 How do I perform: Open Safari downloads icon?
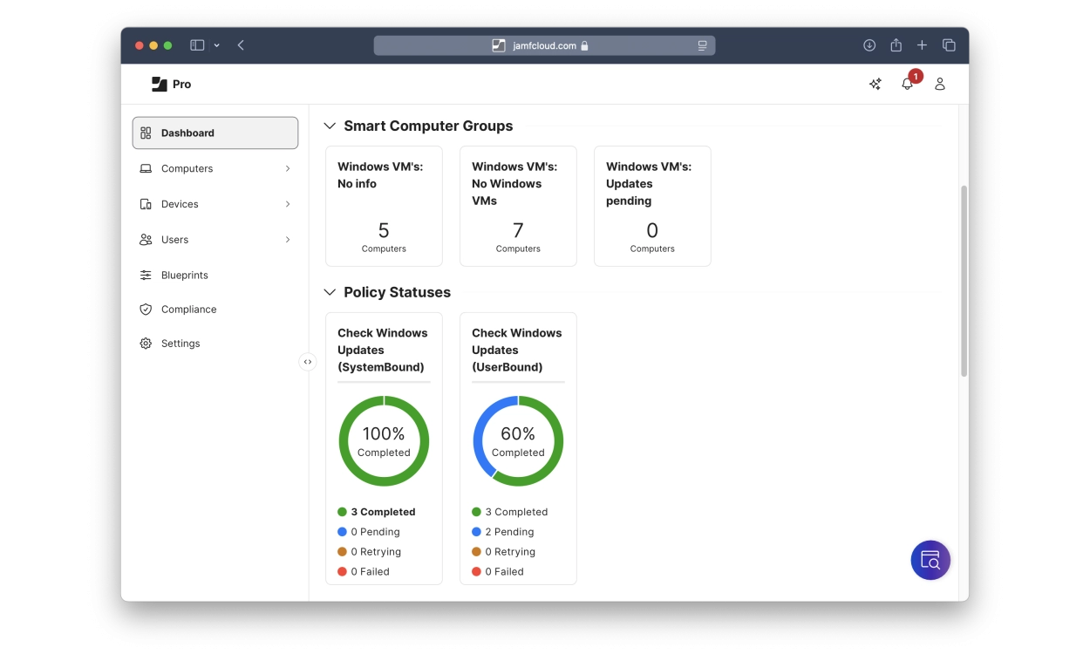click(869, 45)
